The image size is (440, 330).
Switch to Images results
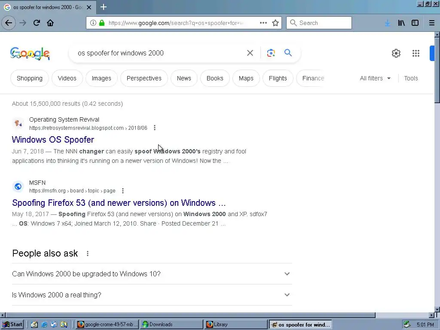(101, 78)
